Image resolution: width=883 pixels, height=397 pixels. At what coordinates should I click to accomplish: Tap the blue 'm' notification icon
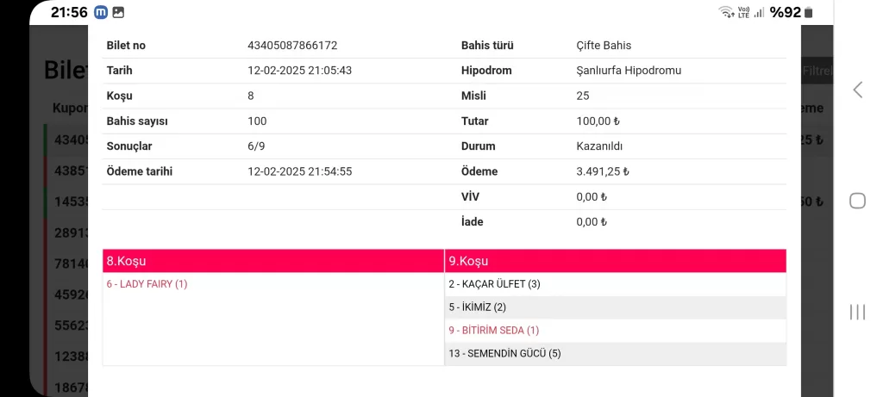click(102, 13)
